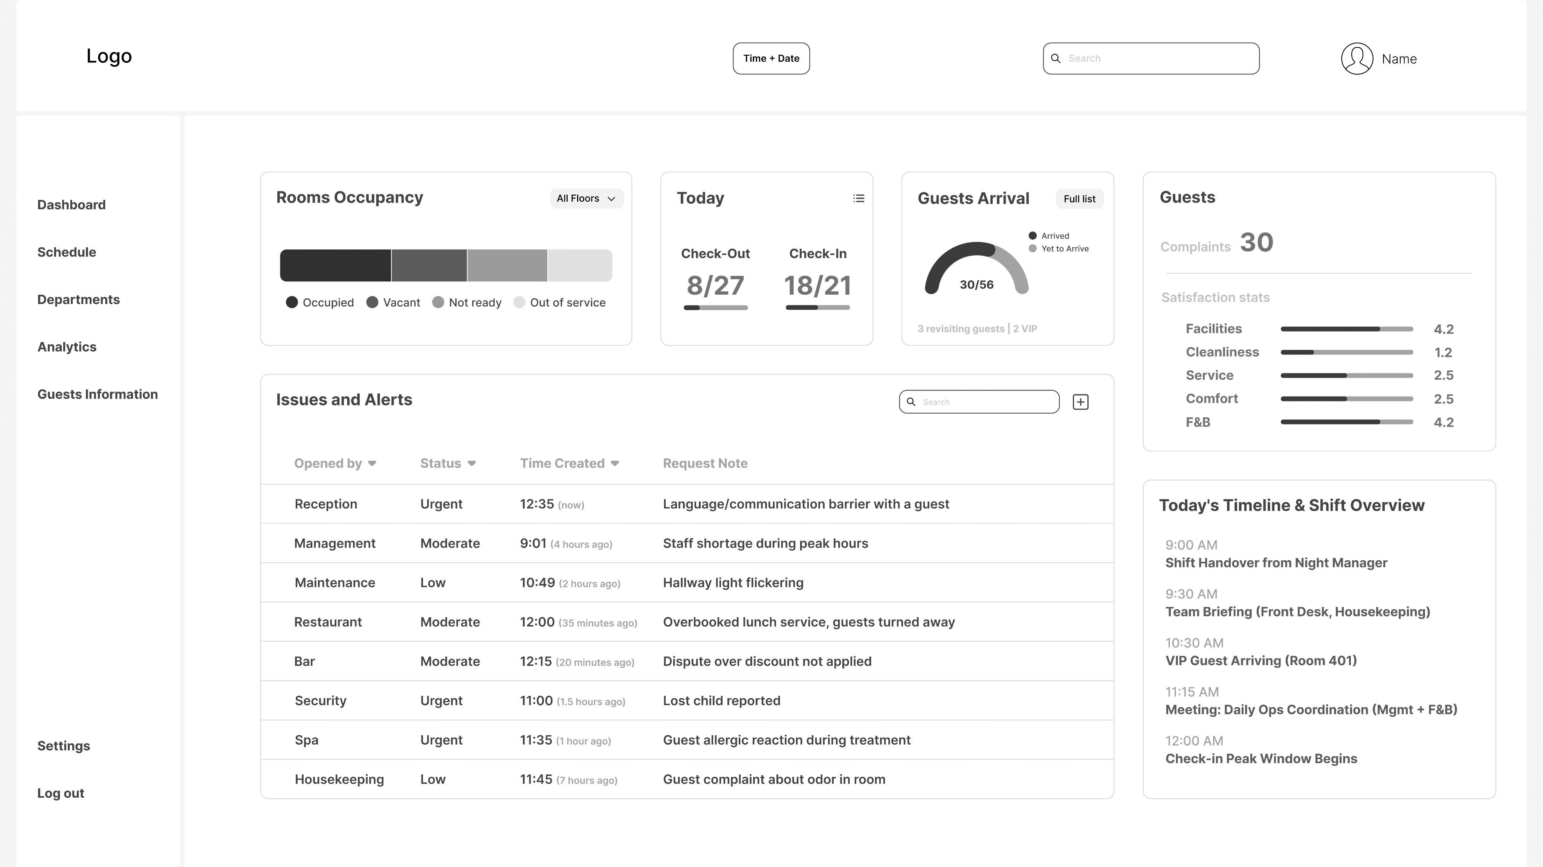Click the user profile avatar icon
Viewport: 1543px width, 867px height.
[1357, 59]
